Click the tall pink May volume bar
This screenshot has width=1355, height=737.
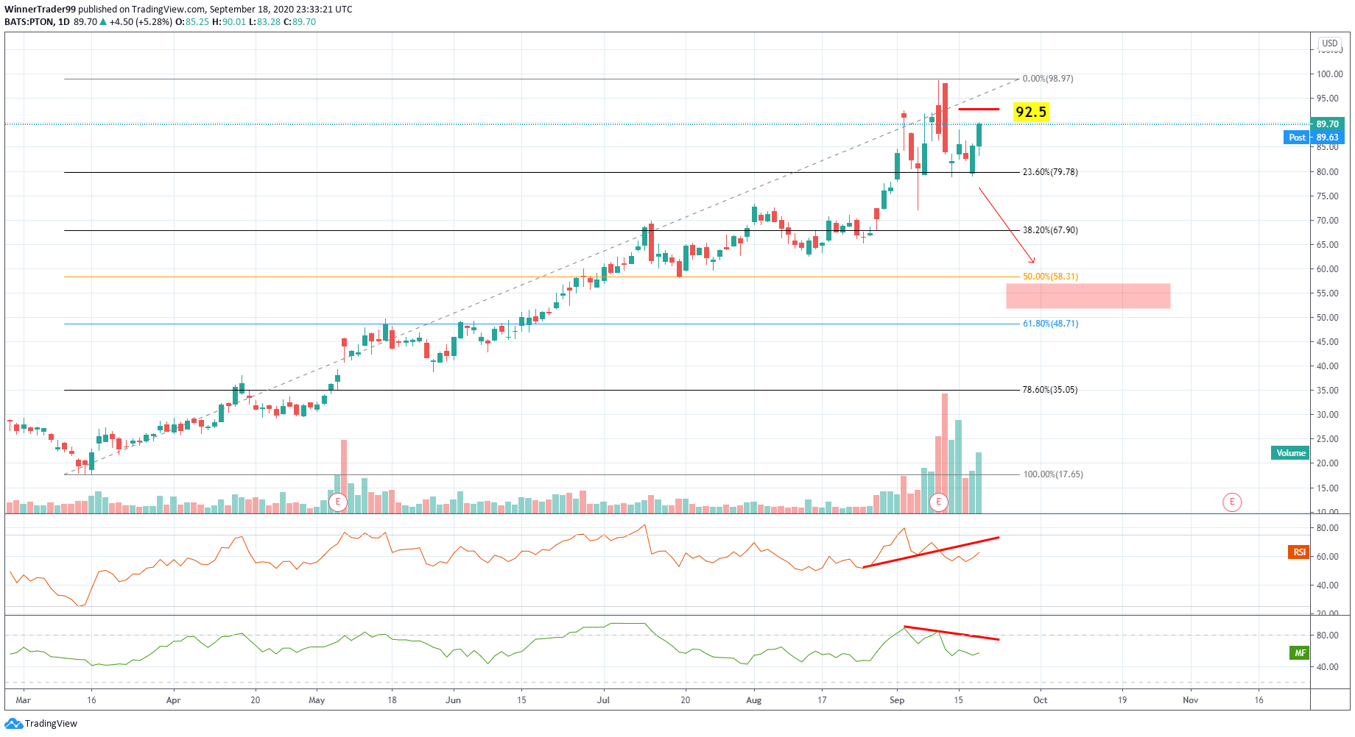pos(343,476)
